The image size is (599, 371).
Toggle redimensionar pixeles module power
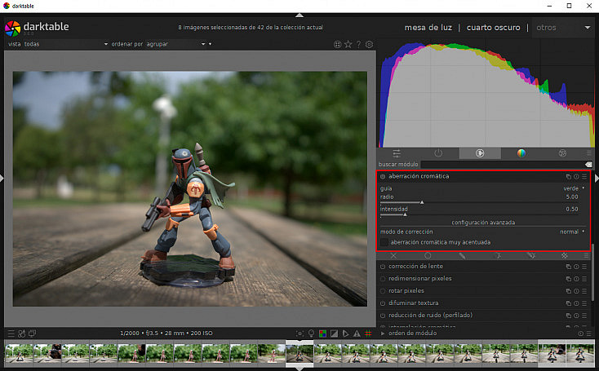[383, 279]
